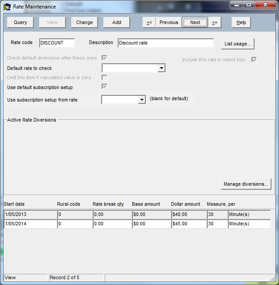Open Help
279x285 pixels.
(x=241, y=22)
